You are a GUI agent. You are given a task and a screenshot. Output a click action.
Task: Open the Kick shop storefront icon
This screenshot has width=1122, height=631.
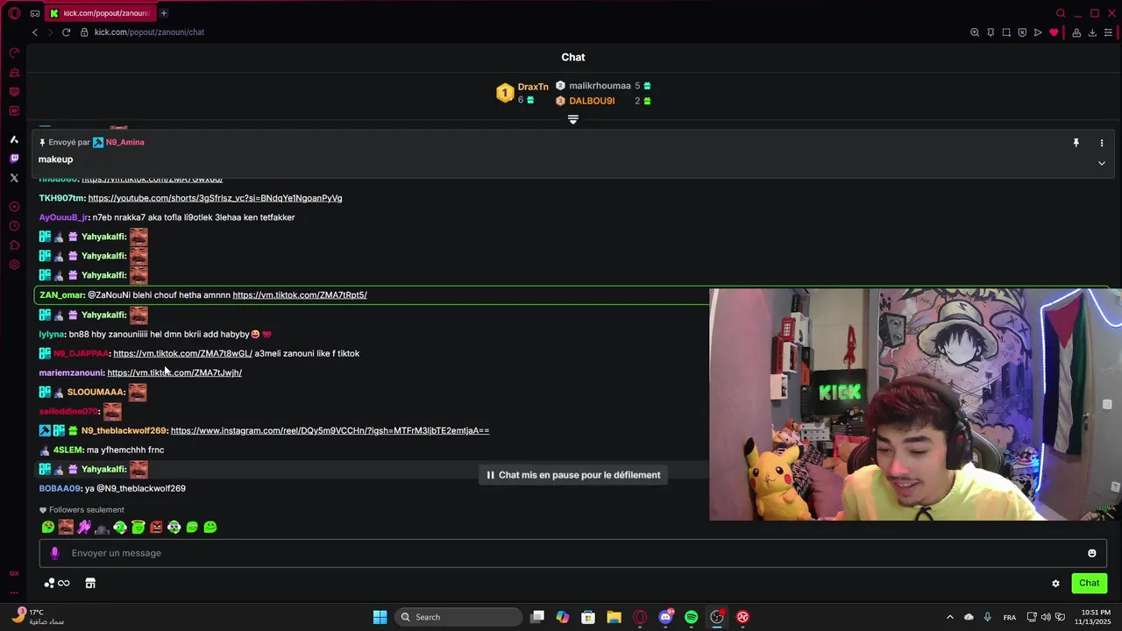coord(90,583)
